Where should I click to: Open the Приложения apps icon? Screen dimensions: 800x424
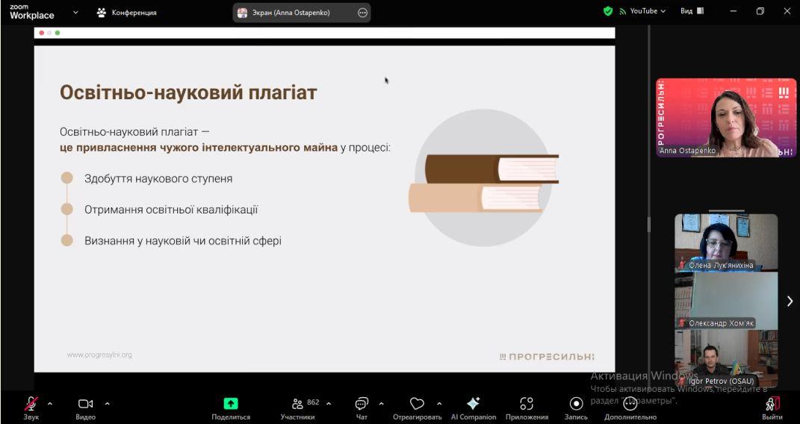[x=527, y=404]
